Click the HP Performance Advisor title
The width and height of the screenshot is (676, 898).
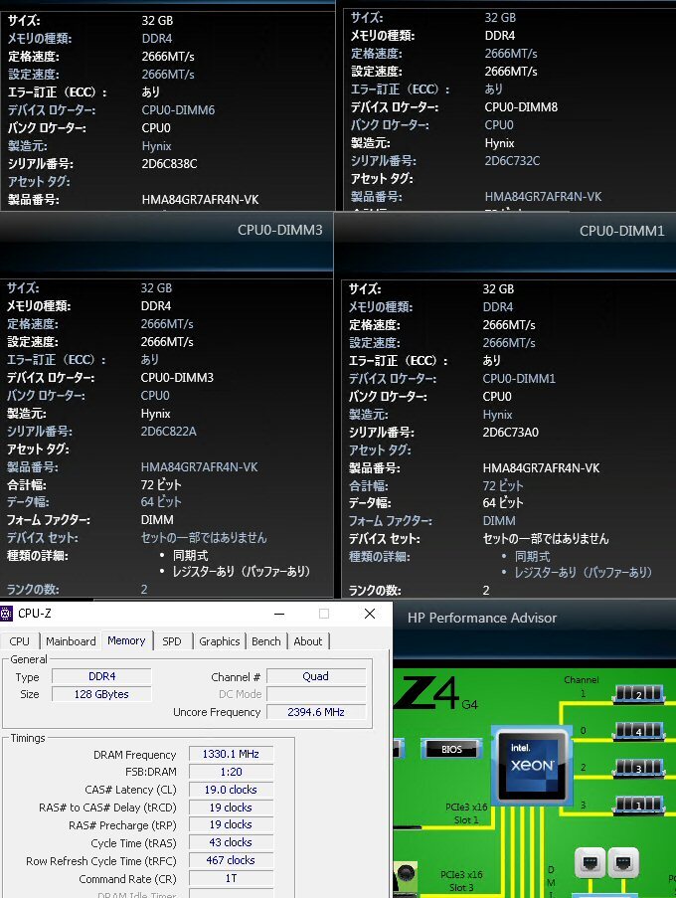pos(482,618)
